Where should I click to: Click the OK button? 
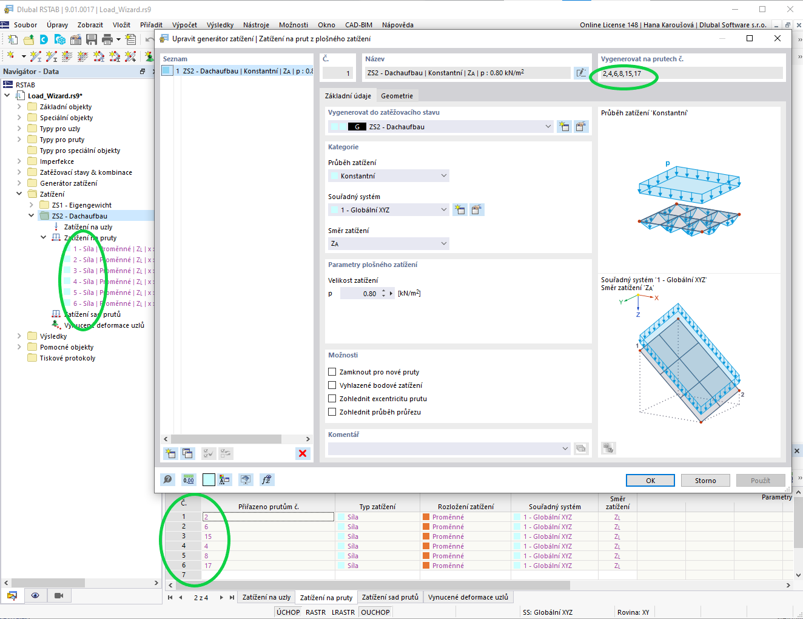pyautogui.click(x=650, y=481)
